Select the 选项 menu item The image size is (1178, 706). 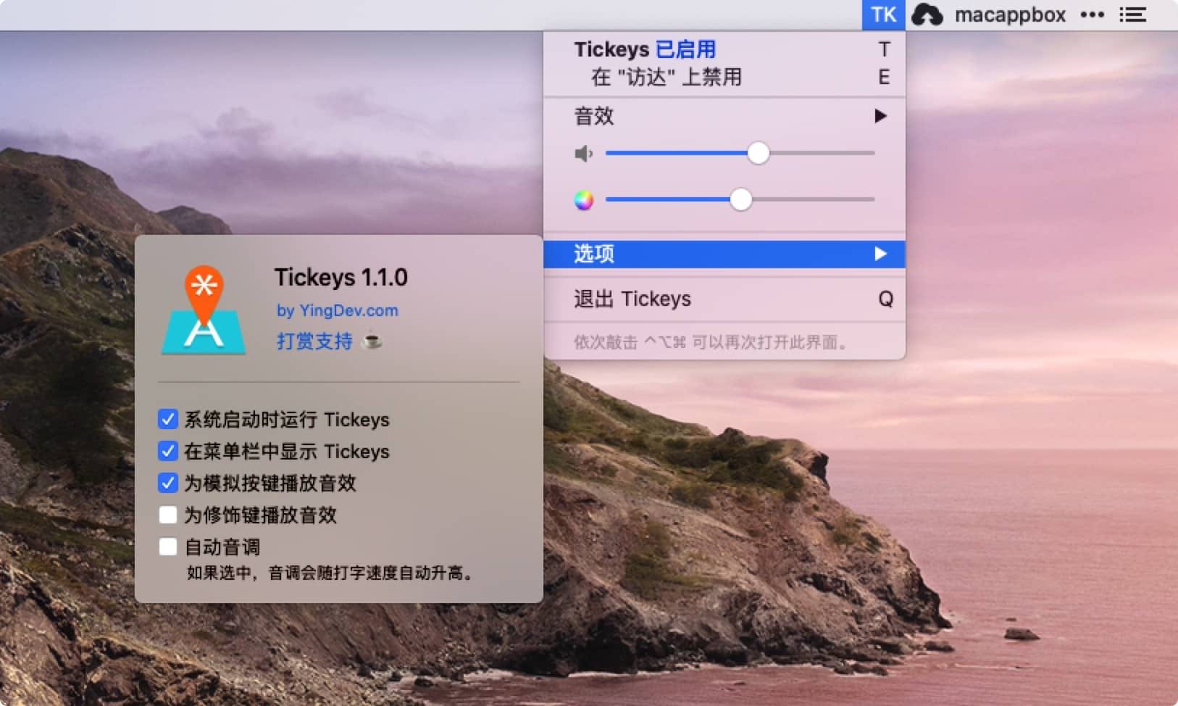click(724, 254)
